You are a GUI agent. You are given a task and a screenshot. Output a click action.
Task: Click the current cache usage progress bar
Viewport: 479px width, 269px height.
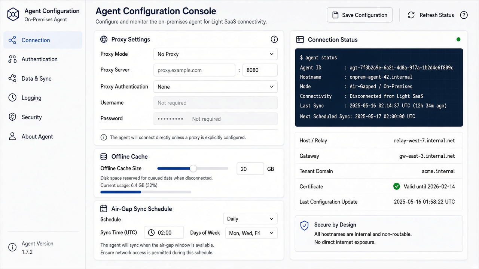coord(146,192)
